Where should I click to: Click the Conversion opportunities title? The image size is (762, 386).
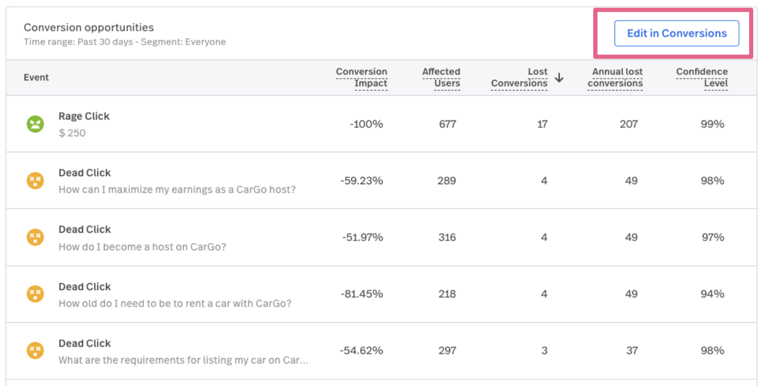click(89, 27)
